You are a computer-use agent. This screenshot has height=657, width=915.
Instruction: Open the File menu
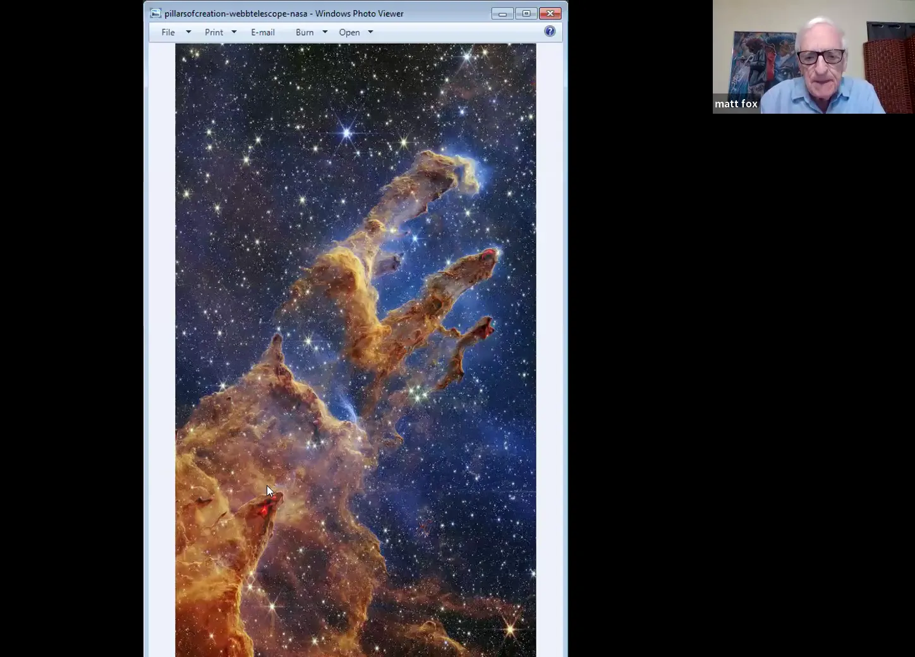pyautogui.click(x=168, y=32)
